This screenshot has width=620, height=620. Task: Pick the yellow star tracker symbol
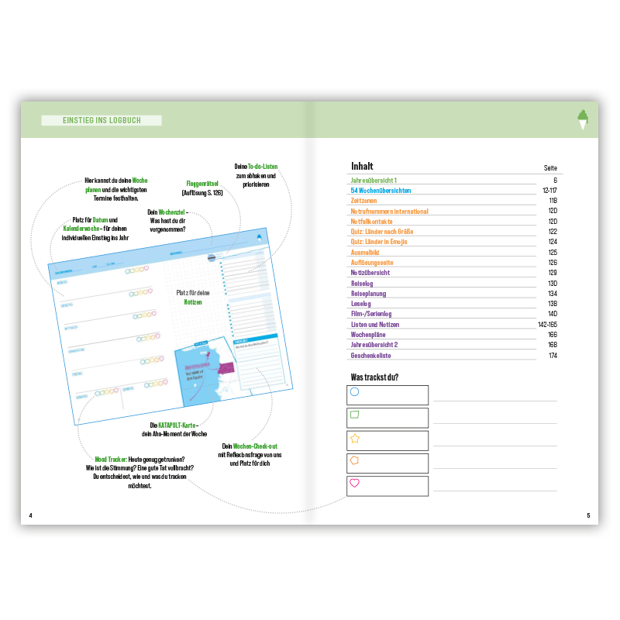(355, 438)
